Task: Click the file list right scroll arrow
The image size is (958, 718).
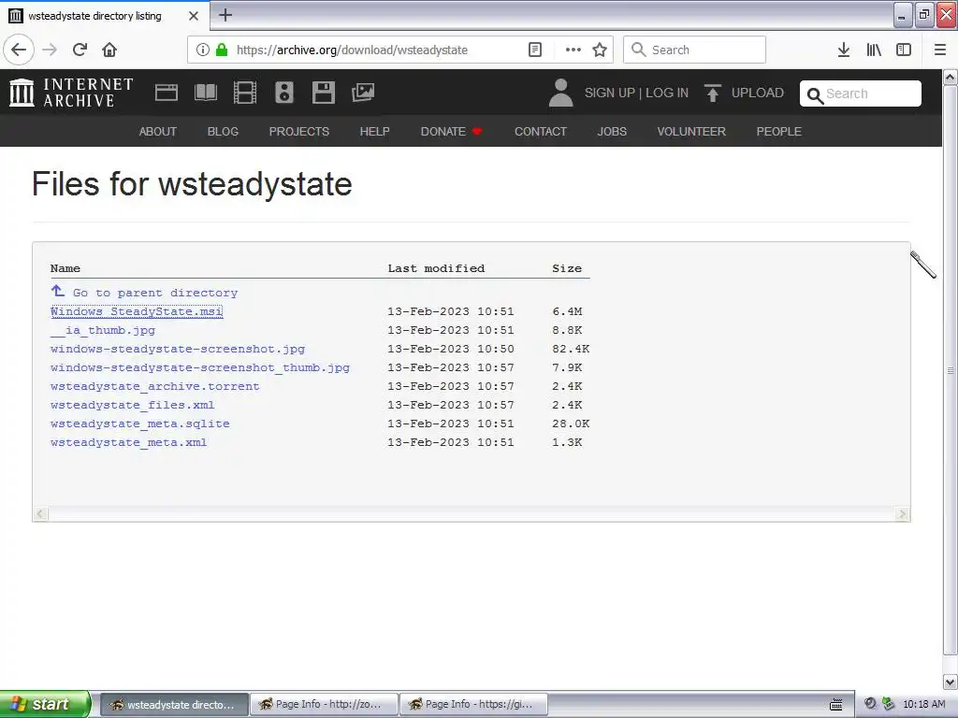Action: coord(902,513)
